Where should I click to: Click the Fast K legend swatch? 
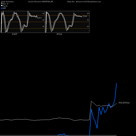(2, 5)
